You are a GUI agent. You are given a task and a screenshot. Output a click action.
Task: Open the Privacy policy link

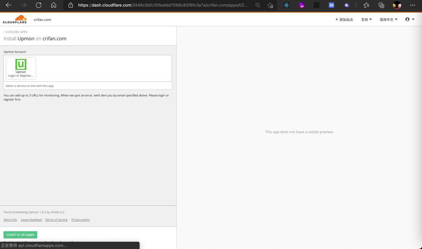(x=81, y=220)
